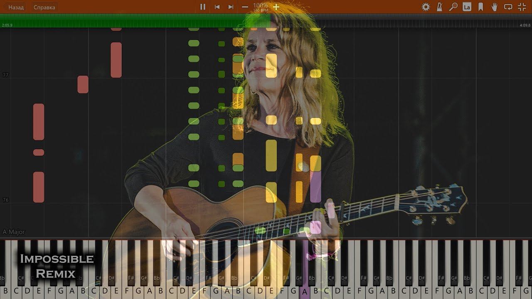
Task: Pause the song playback
Action: [x=203, y=7]
